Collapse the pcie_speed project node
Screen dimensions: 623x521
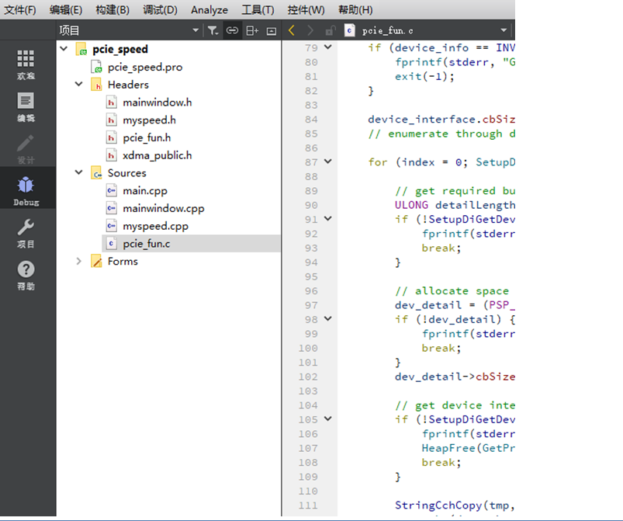pos(64,48)
